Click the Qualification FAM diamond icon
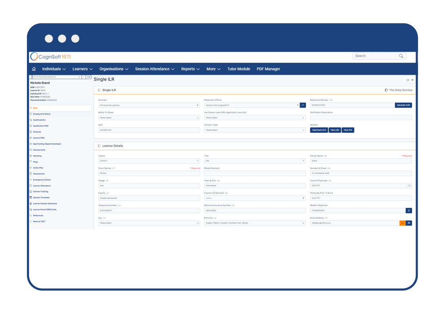This screenshot has width=445, height=314. click(x=31, y=126)
